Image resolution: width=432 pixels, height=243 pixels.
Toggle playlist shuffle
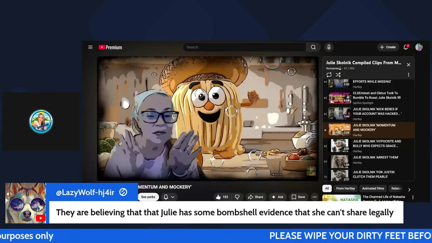pos(338,75)
